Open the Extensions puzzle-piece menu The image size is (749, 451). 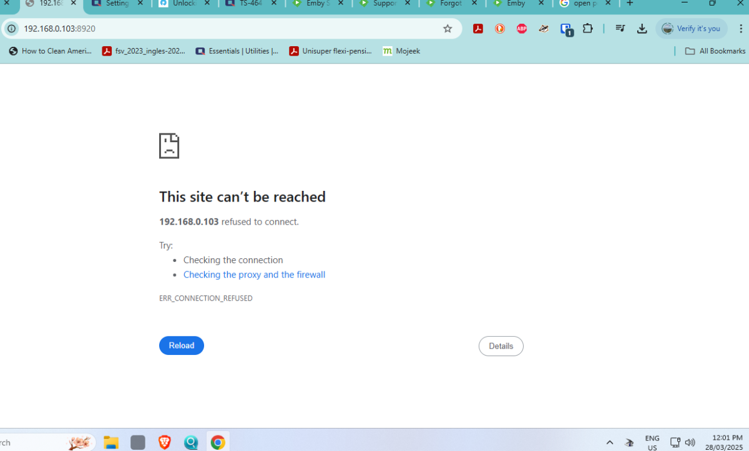pyautogui.click(x=587, y=29)
